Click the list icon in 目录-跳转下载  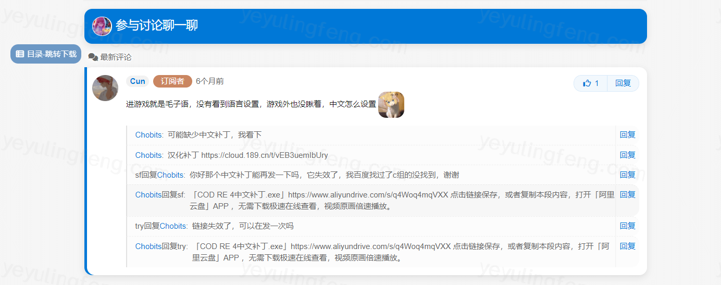pos(20,54)
